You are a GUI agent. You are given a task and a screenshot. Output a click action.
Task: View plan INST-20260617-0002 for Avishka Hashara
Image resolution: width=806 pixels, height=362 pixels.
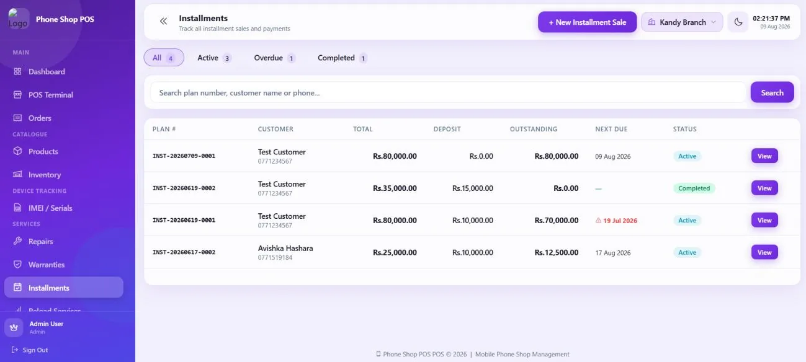click(764, 252)
